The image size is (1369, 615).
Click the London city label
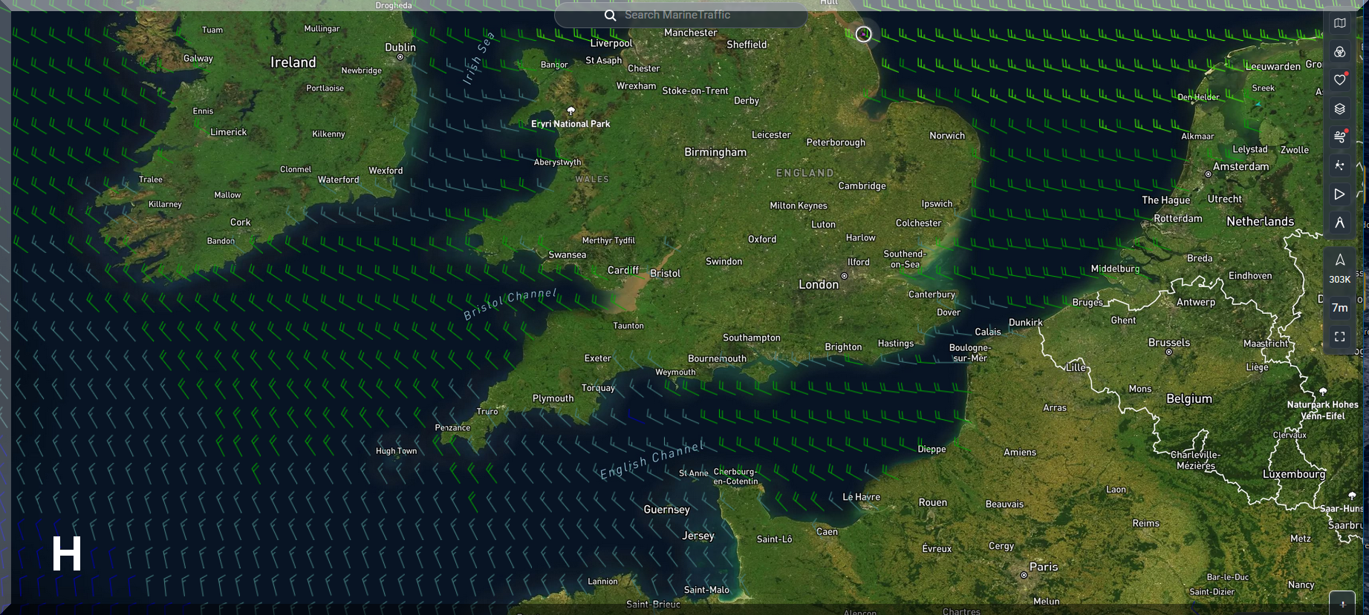[x=818, y=285]
